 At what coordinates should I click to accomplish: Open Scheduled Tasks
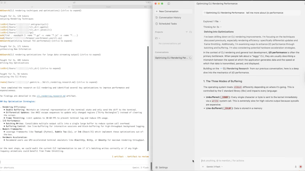pos(173,24)
